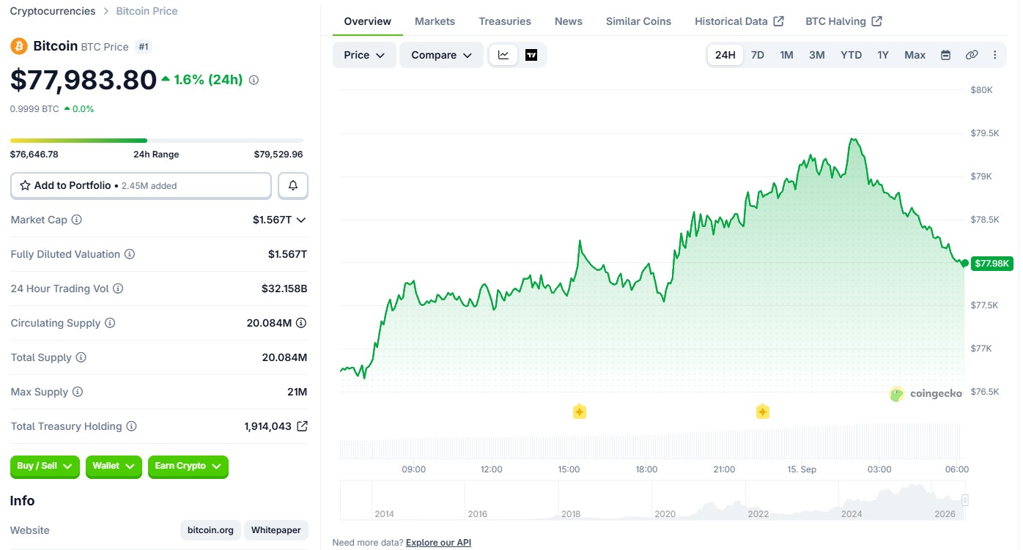Click the $76,646.78 range low value
The width and height of the screenshot is (1023, 550).
tap(34, 155)
